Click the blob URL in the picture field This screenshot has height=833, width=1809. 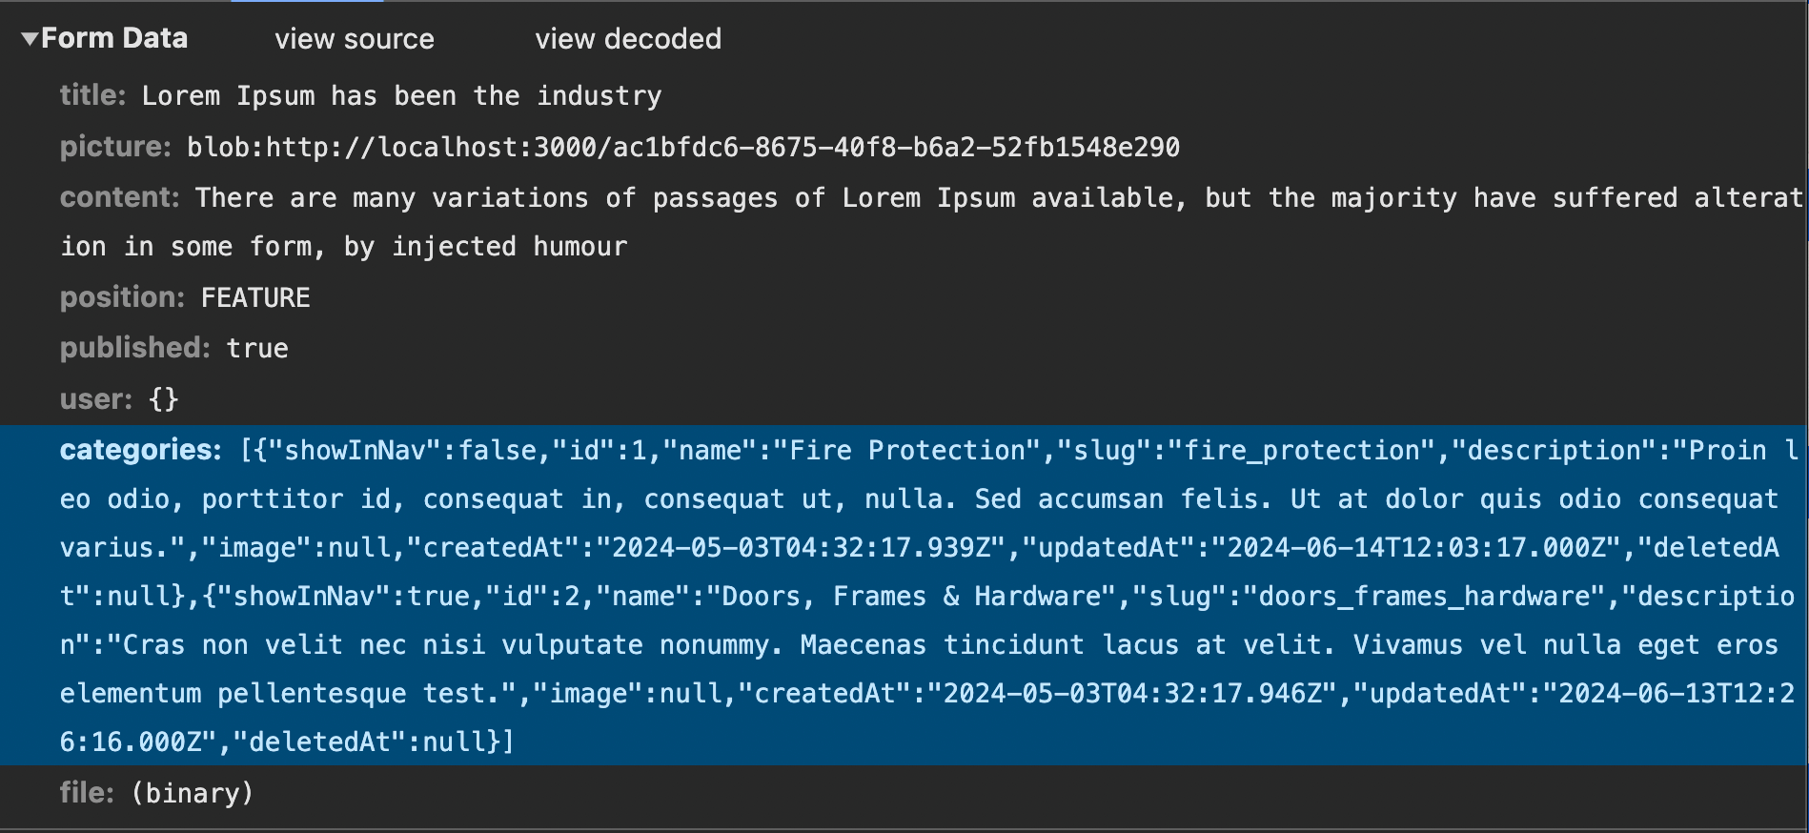681,148
